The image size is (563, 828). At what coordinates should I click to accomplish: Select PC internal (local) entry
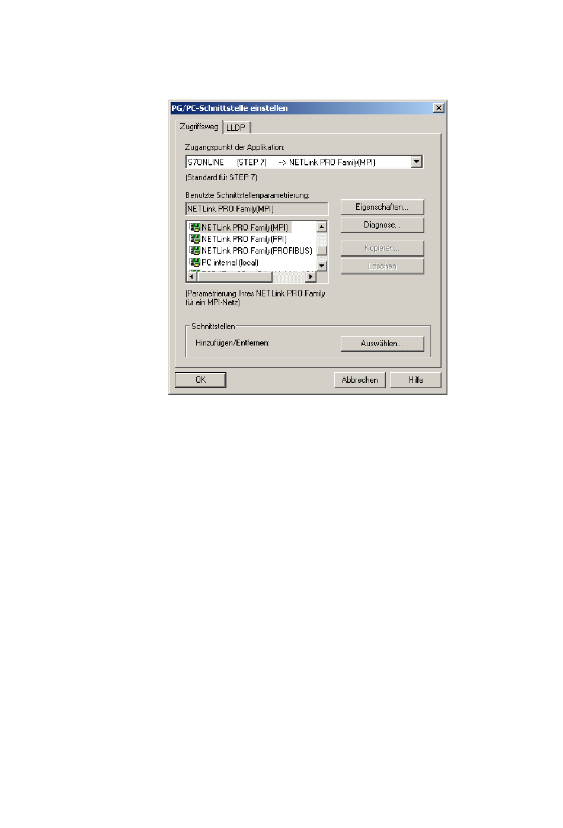tap(230, 263)
